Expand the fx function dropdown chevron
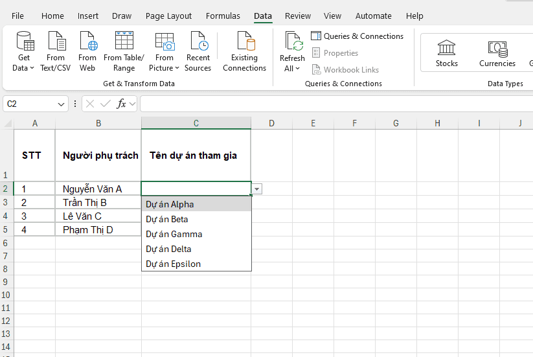 (x=132, y=104)
